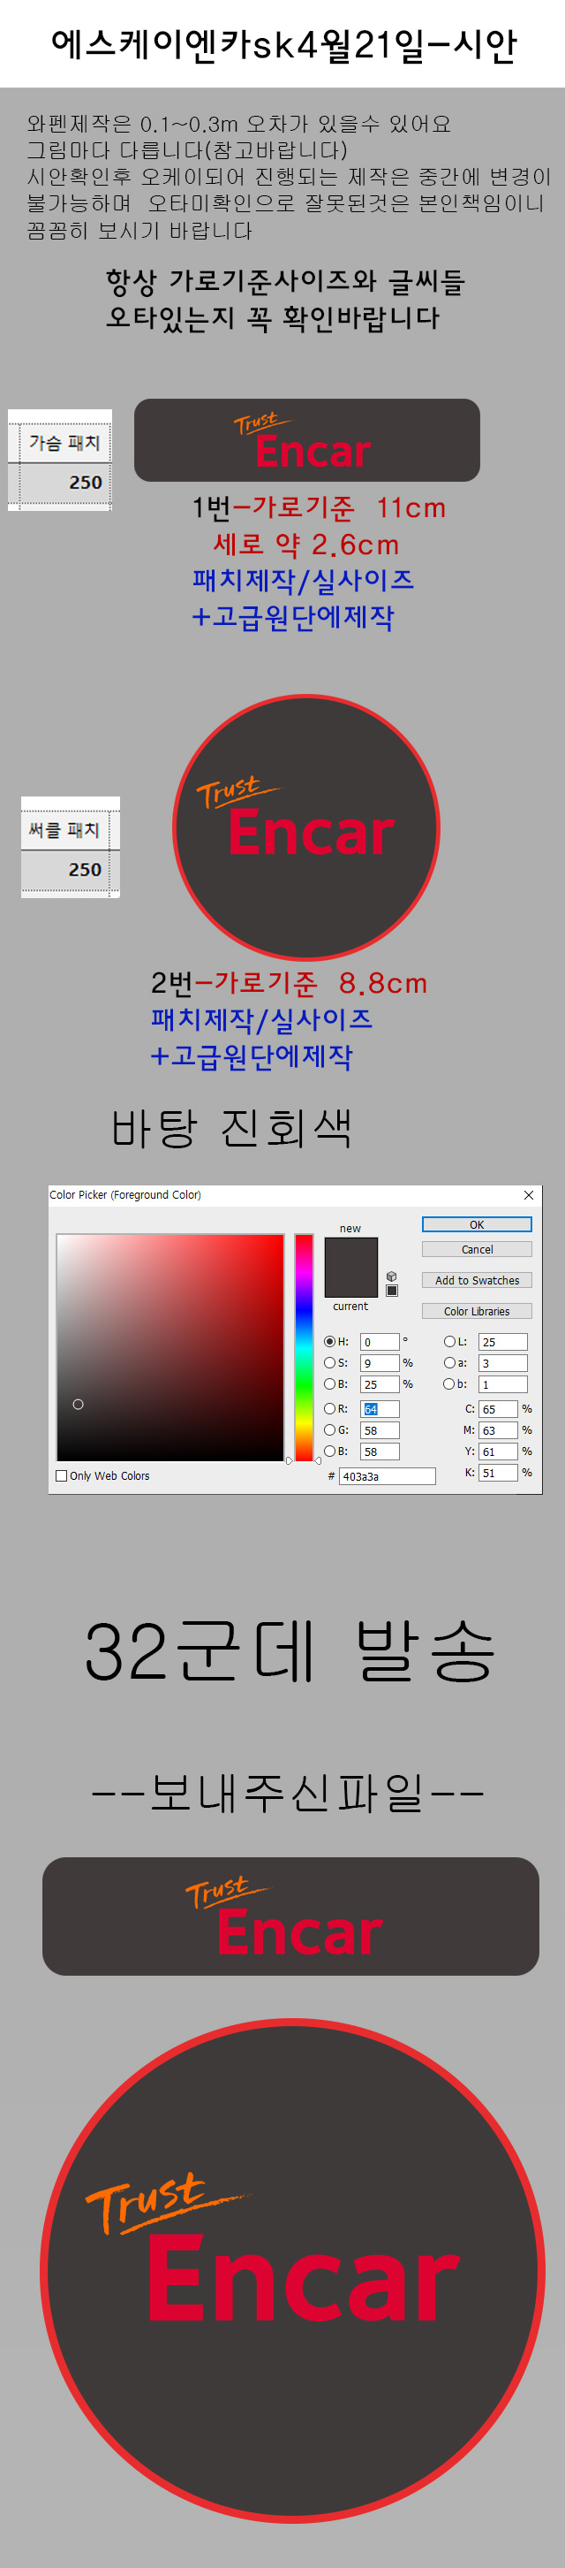The image size is (565, 2568).
Task: Click the Add to Swatches button
Action: (477, 1280)
